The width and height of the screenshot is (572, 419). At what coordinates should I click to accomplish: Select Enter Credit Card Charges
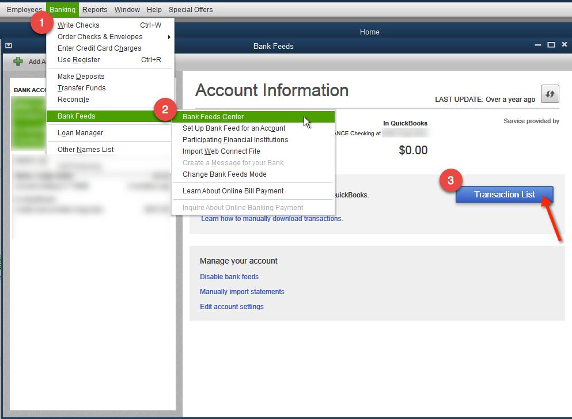tap(109, 48)
